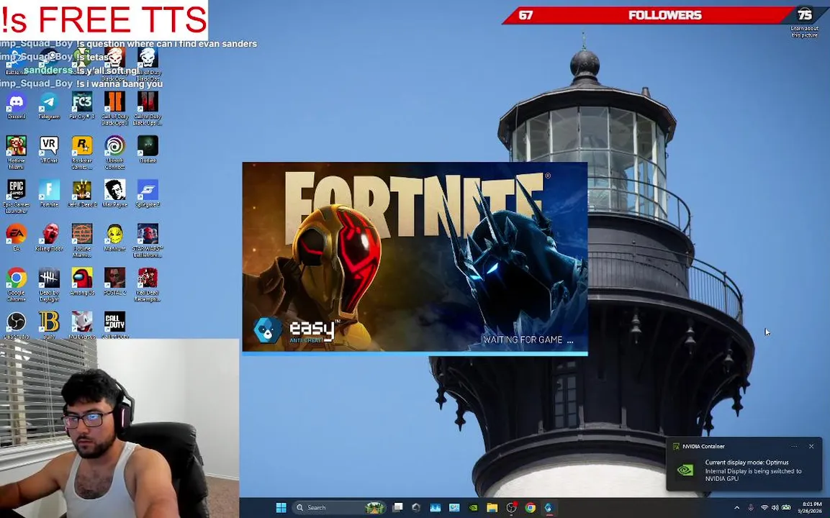
Task: Click the taskbar Search box
Action: 339,507
